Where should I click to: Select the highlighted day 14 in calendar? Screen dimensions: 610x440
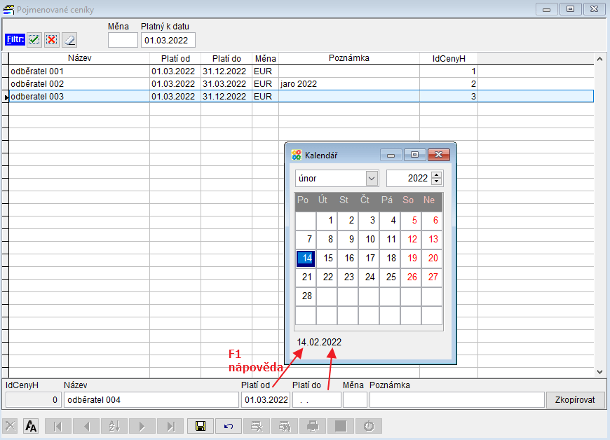click(306, 258)
